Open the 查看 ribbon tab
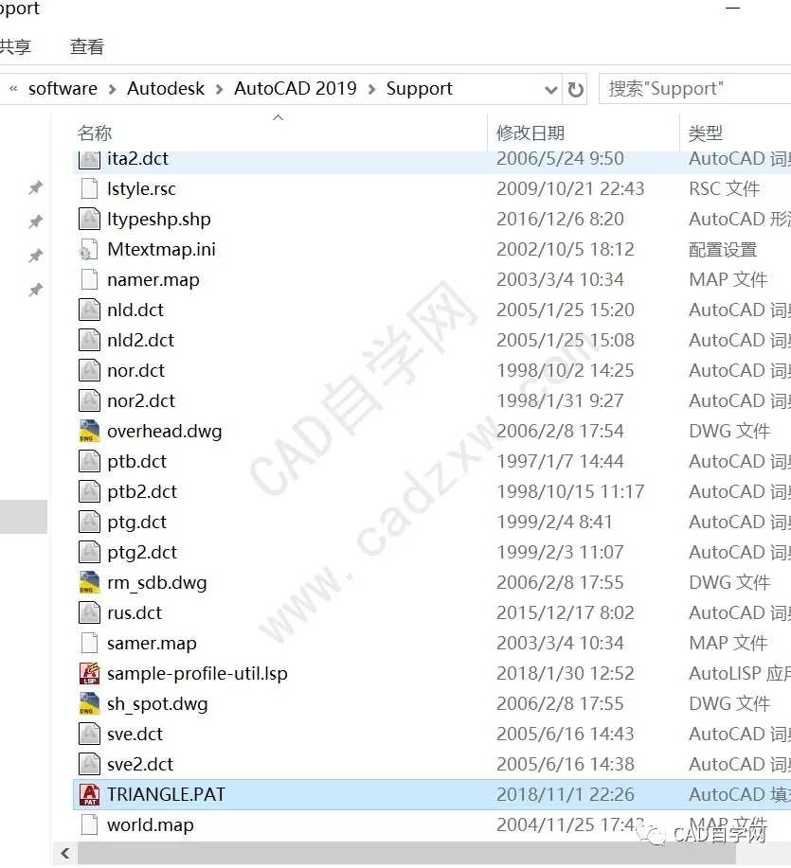Viewport: 791px width, 868px height. [87, 46]
